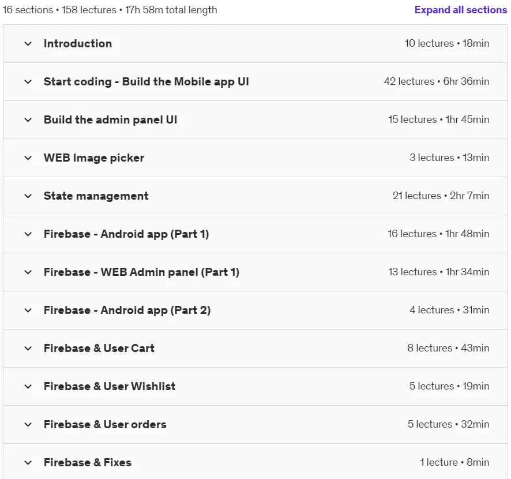Screen dimensions: 511x479
Task: Open the Firebase & User Cart heading
Action: [99, 348]
